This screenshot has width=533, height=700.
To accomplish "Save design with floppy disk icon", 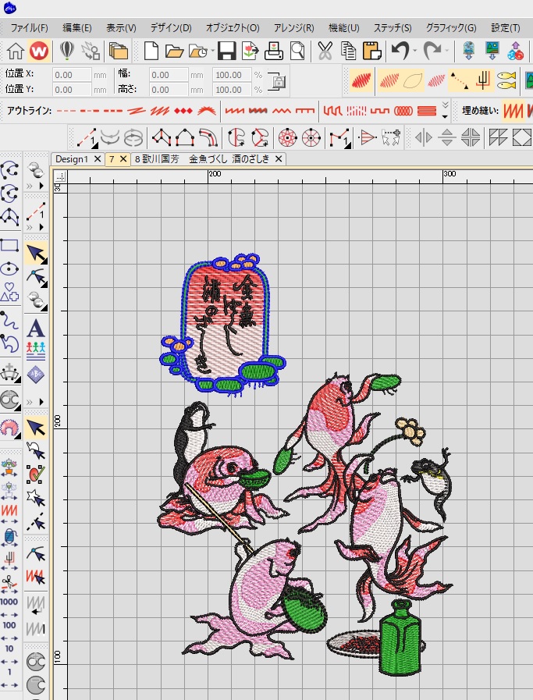I will (x=227, y=51).
